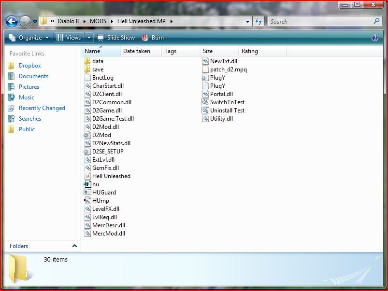Open Pictures from Favorite Links

(x=24, y=87)
